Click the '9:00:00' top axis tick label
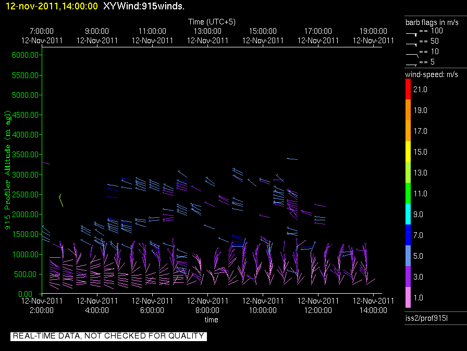 coord(97,31)
